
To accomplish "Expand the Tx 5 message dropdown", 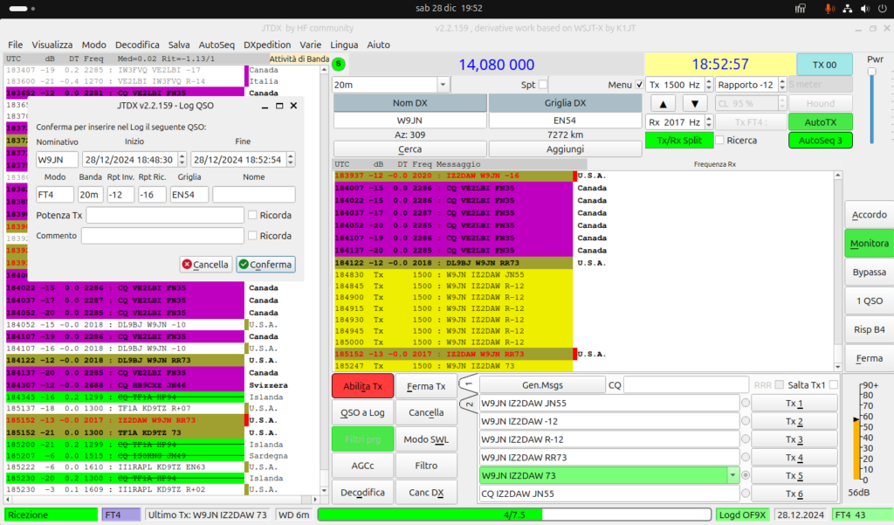I will [x=732, y=475].
